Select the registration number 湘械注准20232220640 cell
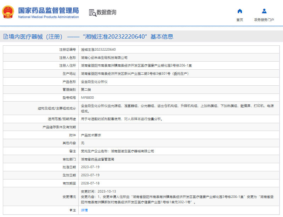 [98, 50]
